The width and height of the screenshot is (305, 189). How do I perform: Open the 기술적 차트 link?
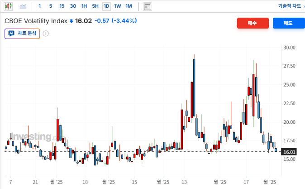point(290,6)
